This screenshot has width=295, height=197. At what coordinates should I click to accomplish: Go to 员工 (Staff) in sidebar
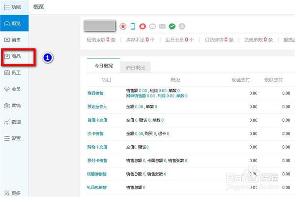tap(14, 72)
